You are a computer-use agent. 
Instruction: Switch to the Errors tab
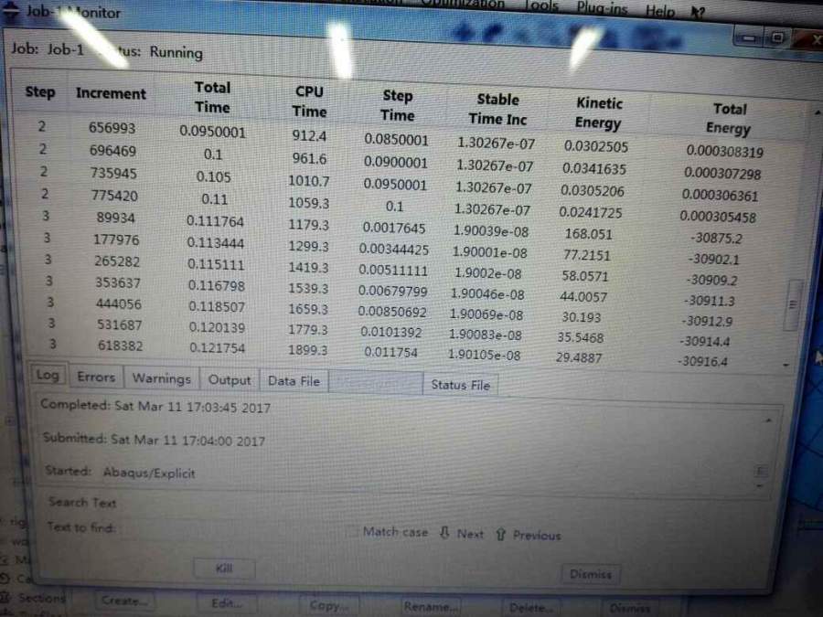(x=96, y=378)
